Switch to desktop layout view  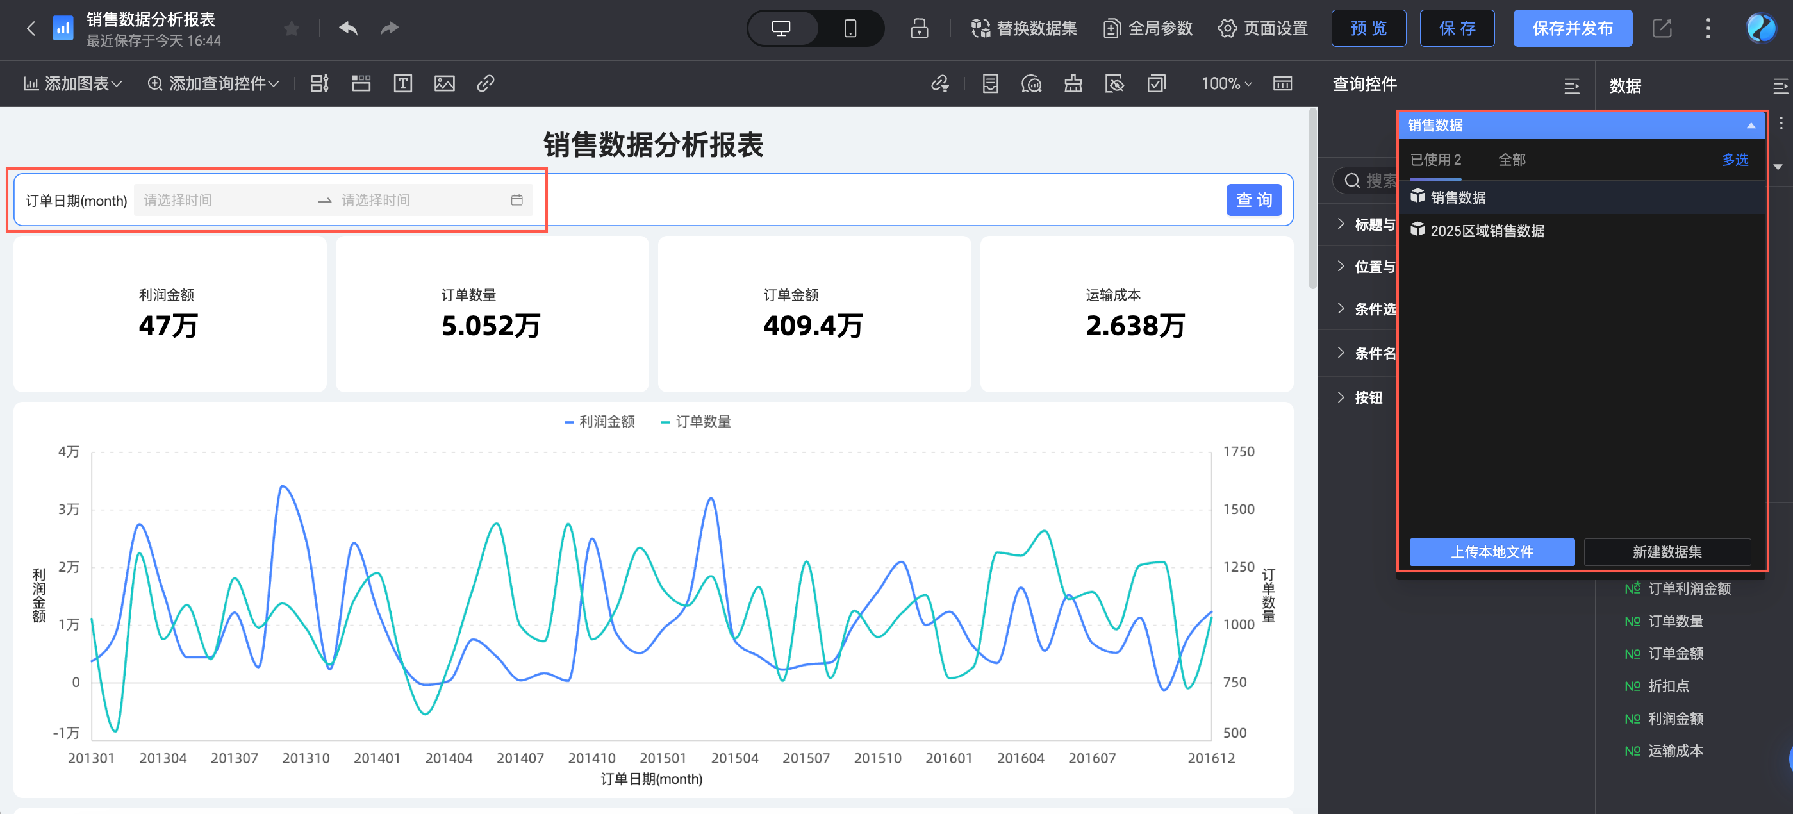point(781,29)
